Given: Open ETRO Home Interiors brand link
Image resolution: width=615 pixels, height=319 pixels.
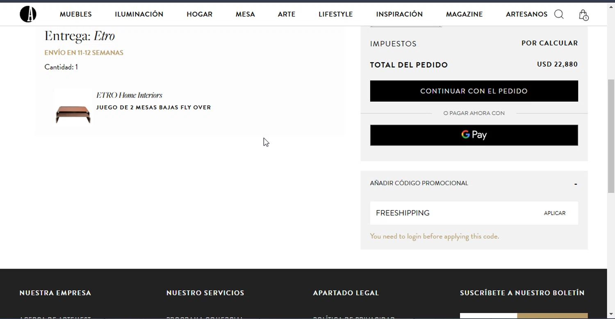Looking at the screenshot, I should coord(129,95).
